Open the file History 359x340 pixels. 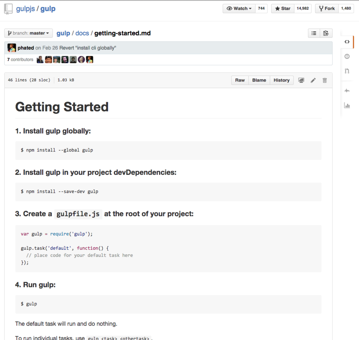[282, 80]
